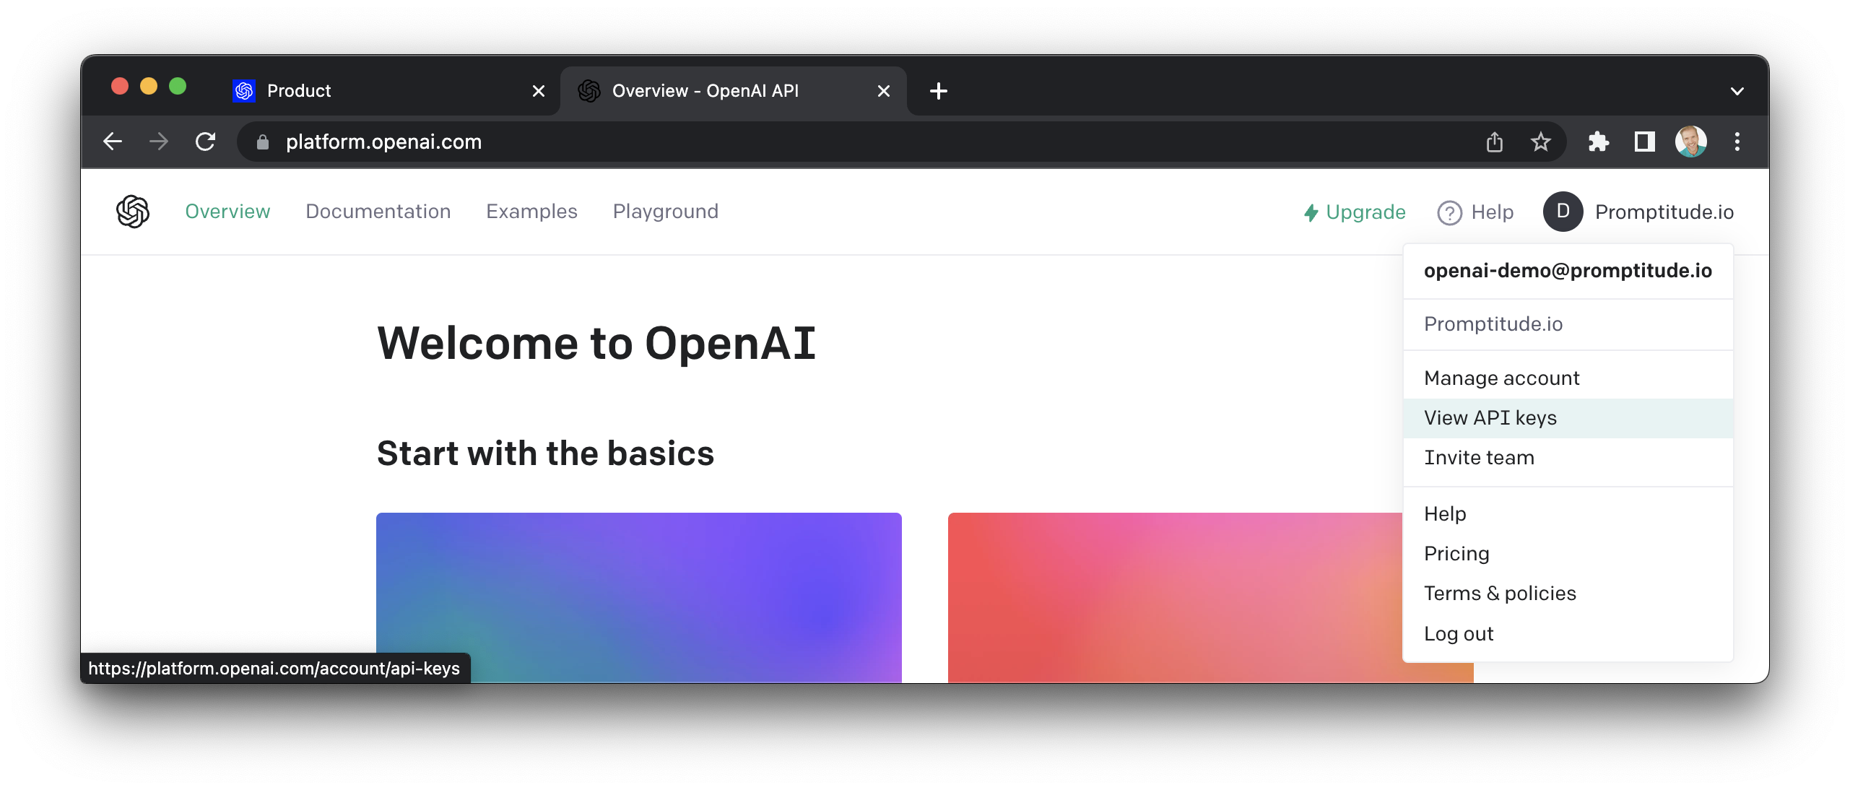Image resolution: width=1850 pixels, height=790 pixels.
Task: Close the Product tab
Action: pyautogui.click(x=538, y=91)
